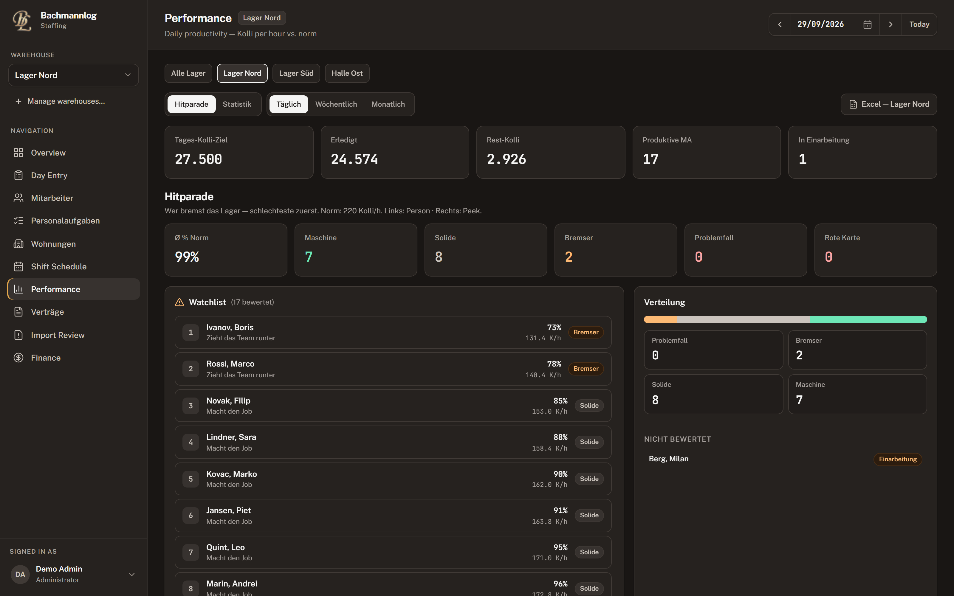
Task: Click the Shift Schedule calendar icon
Action: coord(18,266)
